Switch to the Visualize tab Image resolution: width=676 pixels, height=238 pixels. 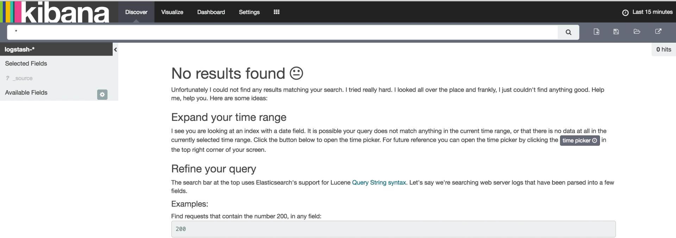point(172,12)
